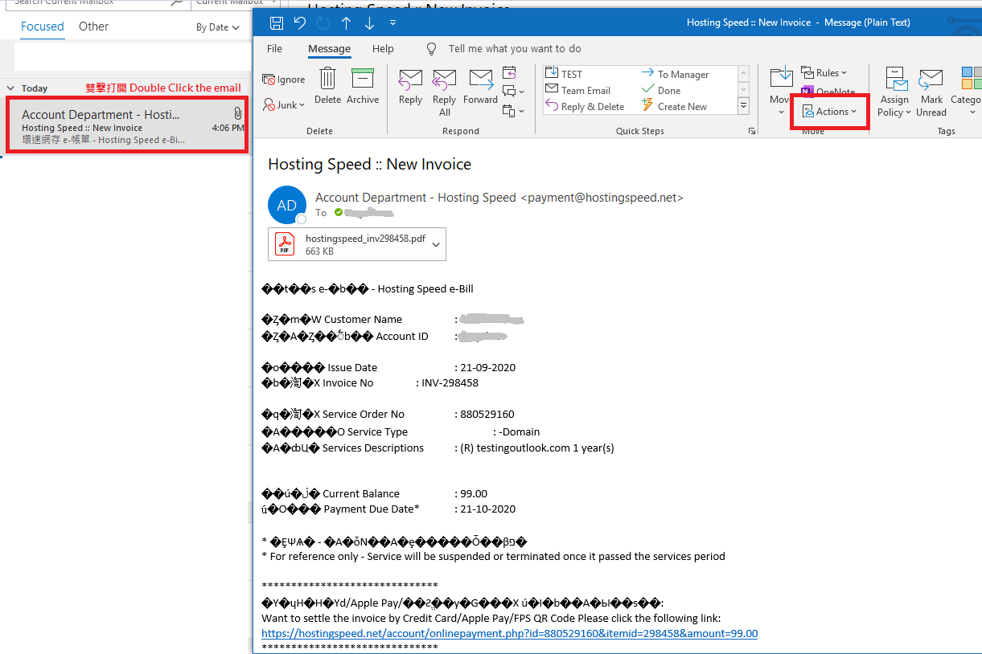Image resolution: width=982 pixels, height=654 pixels.
Task: Open the File tab
Action: [274, 48]
